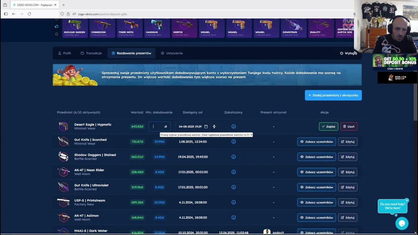The height and width of the screenshot is (235, 418).
Task: Click Dodaj przedmioty z ekwipunku button
Action: pyautogui.click(x=333, y=95)
